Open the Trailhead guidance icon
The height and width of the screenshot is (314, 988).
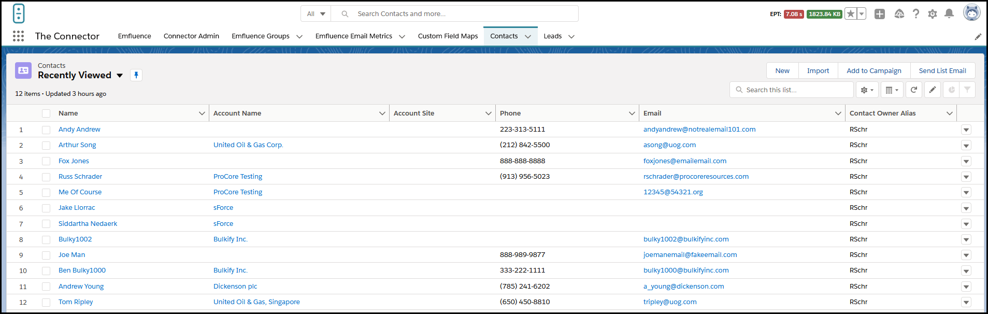pos(899,14)
